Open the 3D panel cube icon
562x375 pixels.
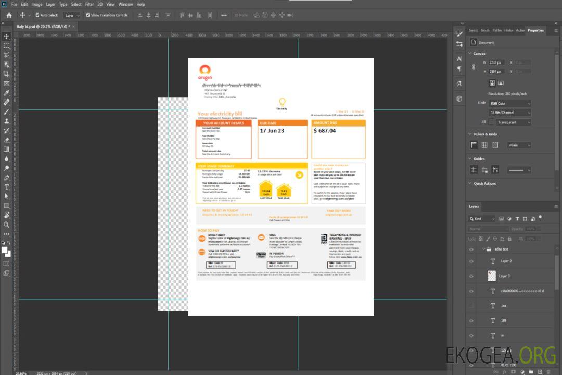[459, 98]
